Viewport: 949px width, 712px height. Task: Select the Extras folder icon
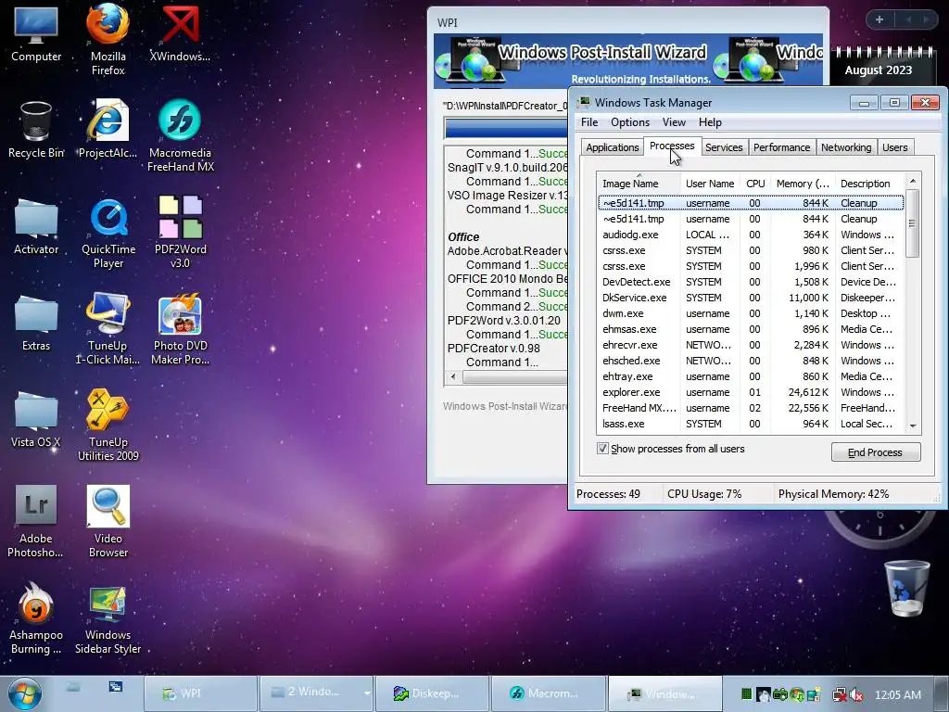coord(36,324)
